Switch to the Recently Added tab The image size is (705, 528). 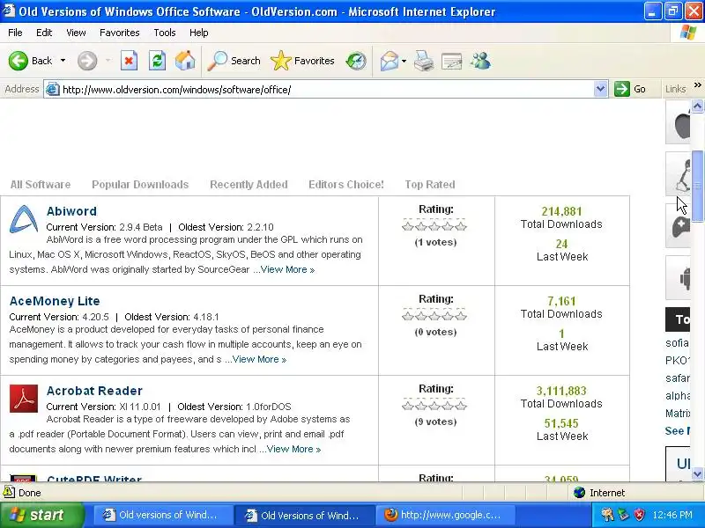[249, 185]
